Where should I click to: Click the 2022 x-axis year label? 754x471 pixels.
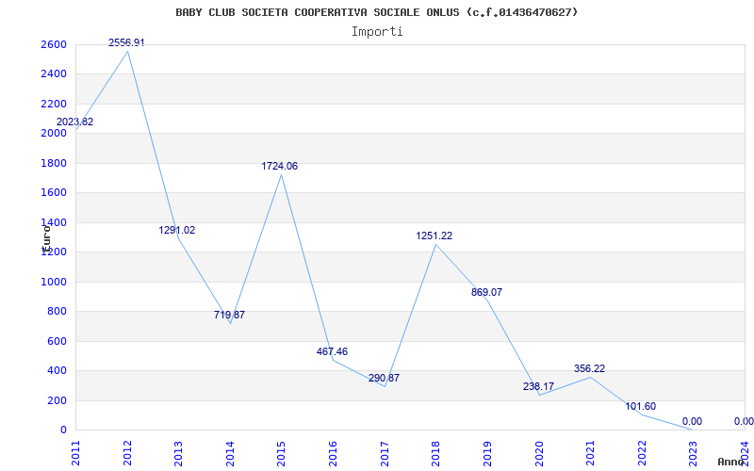coord(642,453)
